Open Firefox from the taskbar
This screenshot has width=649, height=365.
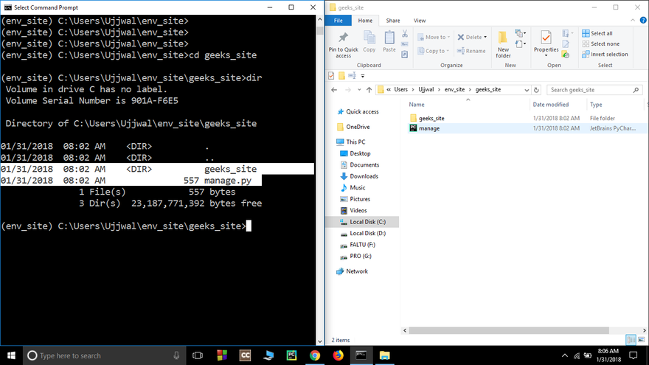pyautogui.click(x=339, y=355)
